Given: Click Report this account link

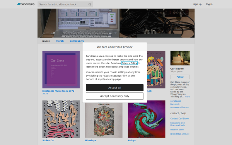Looking at the screenshot, I should (x=180, y=134).
